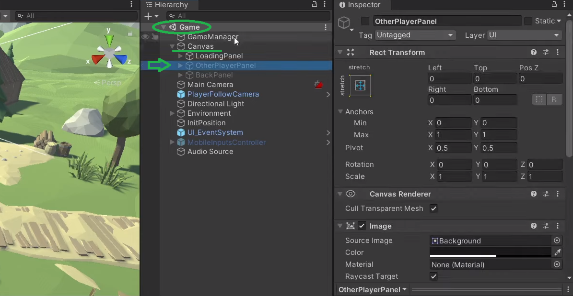Viewport: 573px width, 296px height.
Task: Open Image component preset icon
Action: click(546, 226)
